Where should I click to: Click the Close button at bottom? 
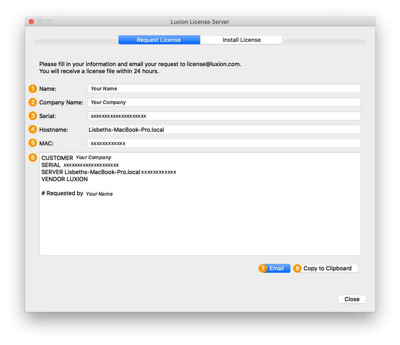[x=352, y=299]
